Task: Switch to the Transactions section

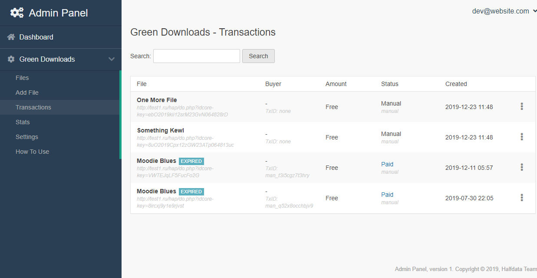Action: [33, 107]
